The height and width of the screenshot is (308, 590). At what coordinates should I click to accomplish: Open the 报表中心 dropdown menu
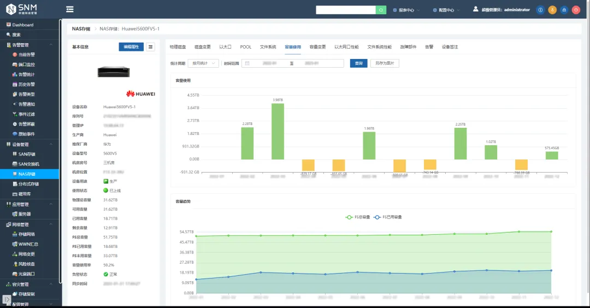(406, 10)
